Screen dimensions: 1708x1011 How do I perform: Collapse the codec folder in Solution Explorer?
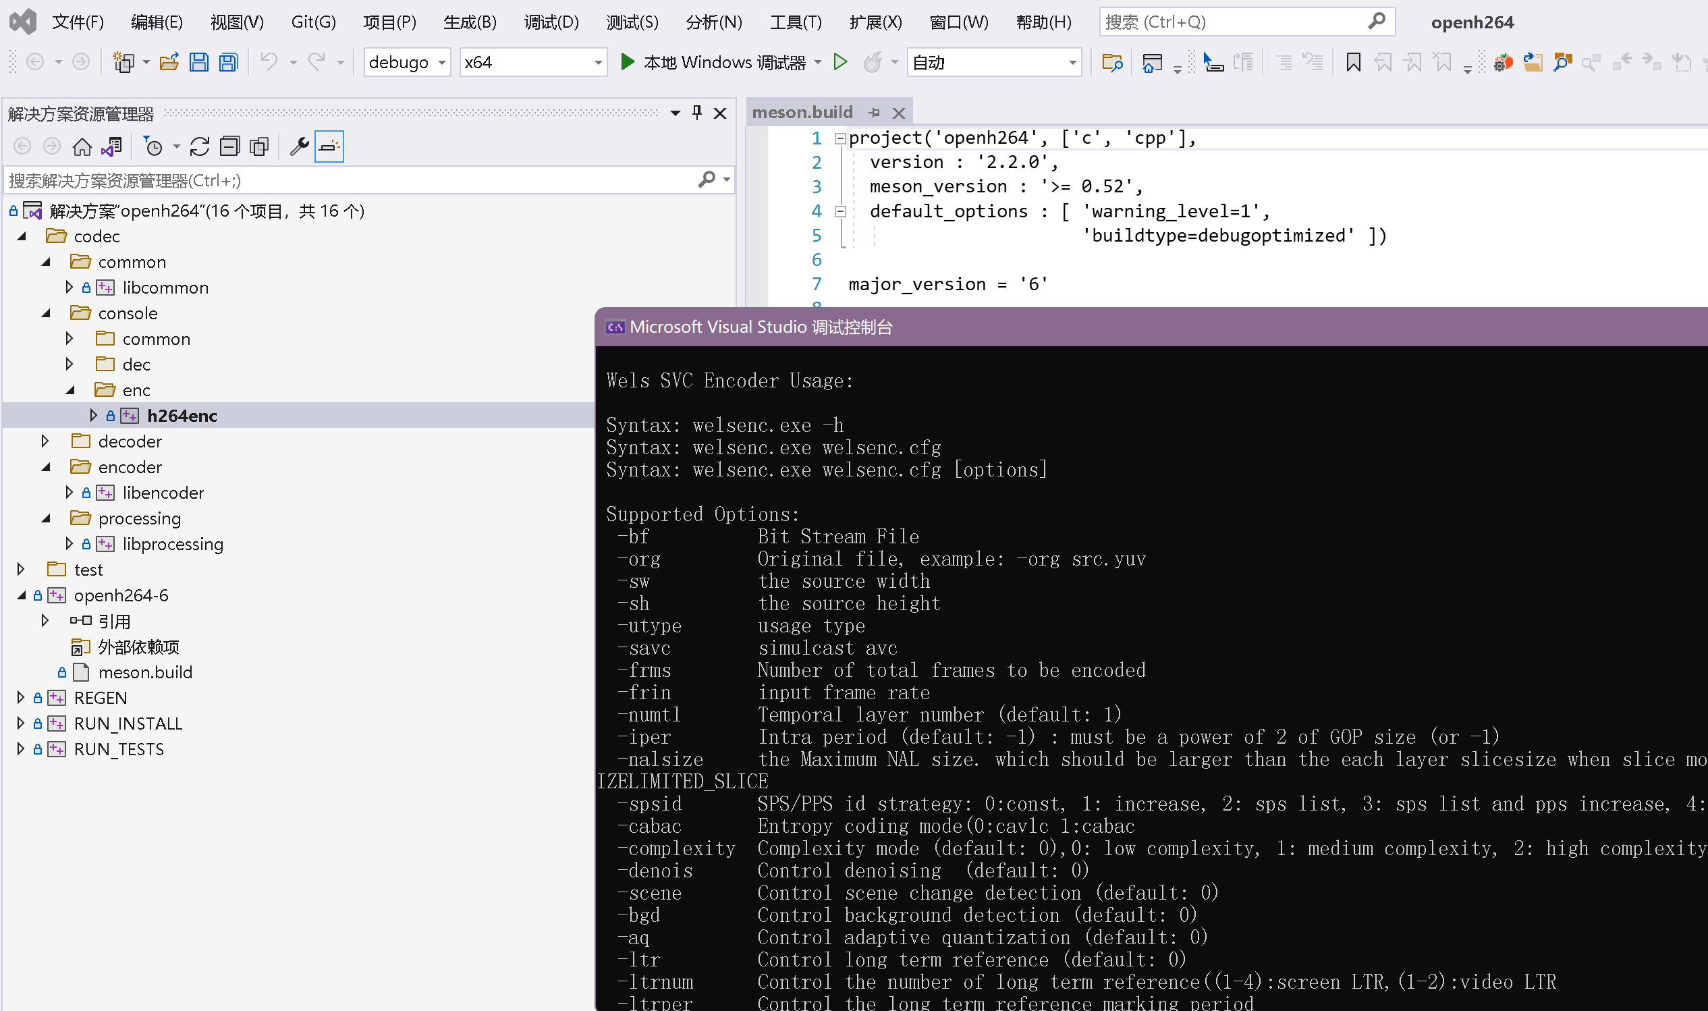point(21,236)
